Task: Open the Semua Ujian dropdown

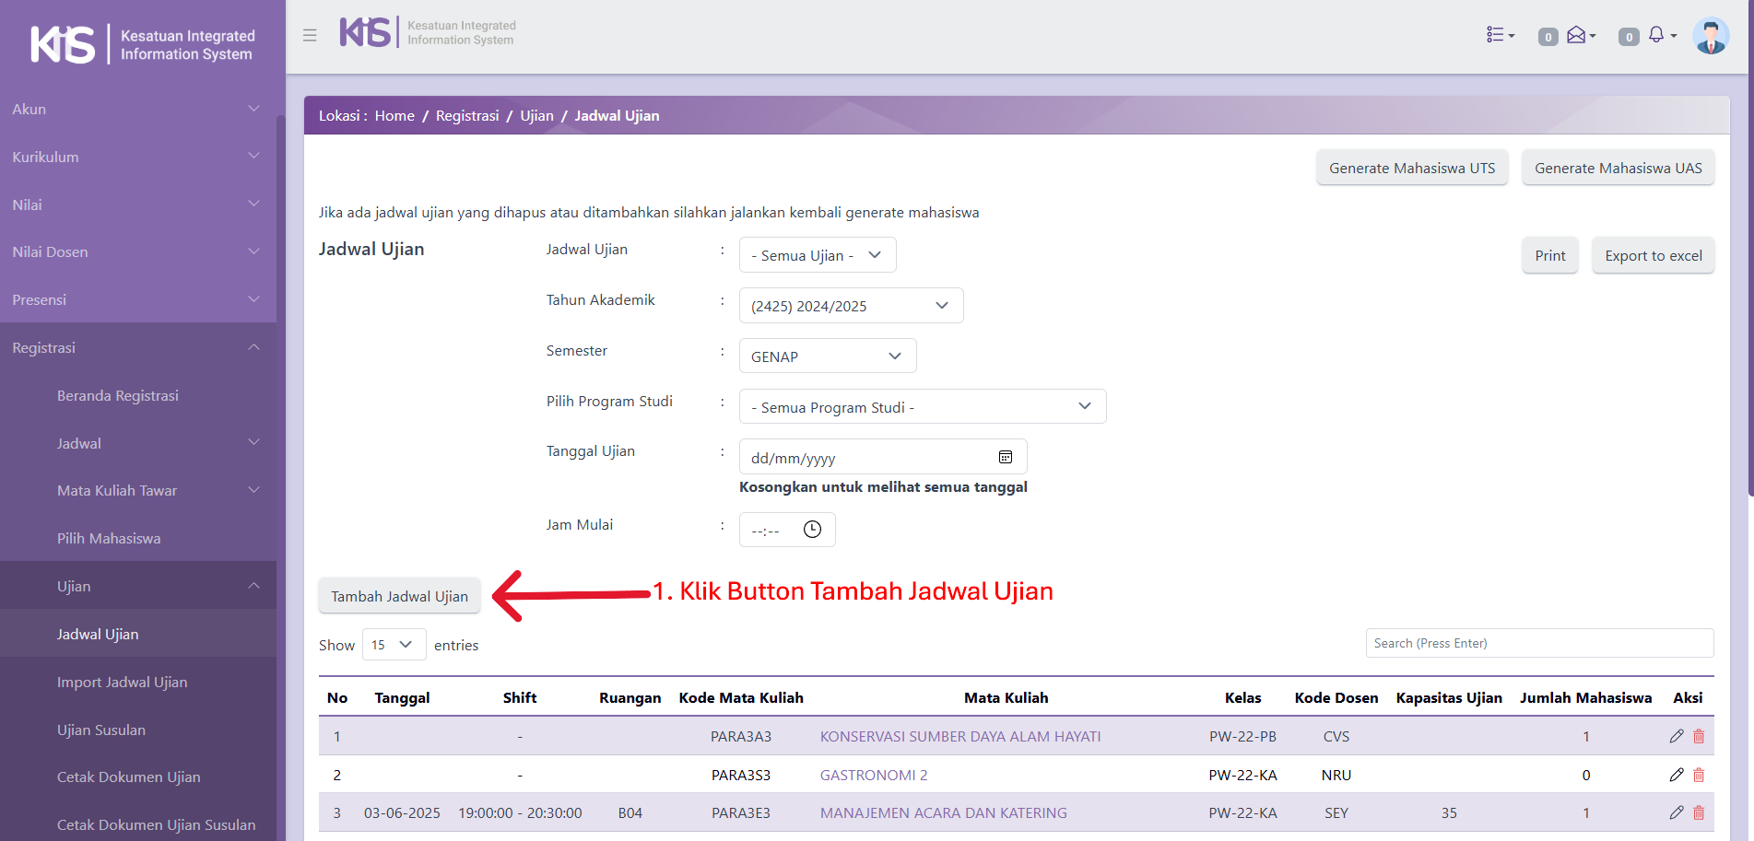Action: (817, 255)
